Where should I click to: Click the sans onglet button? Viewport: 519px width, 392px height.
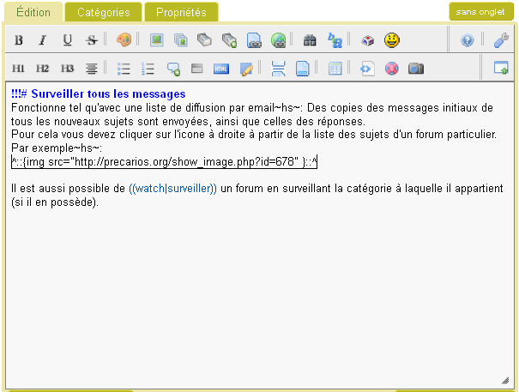tap(480, 12)
